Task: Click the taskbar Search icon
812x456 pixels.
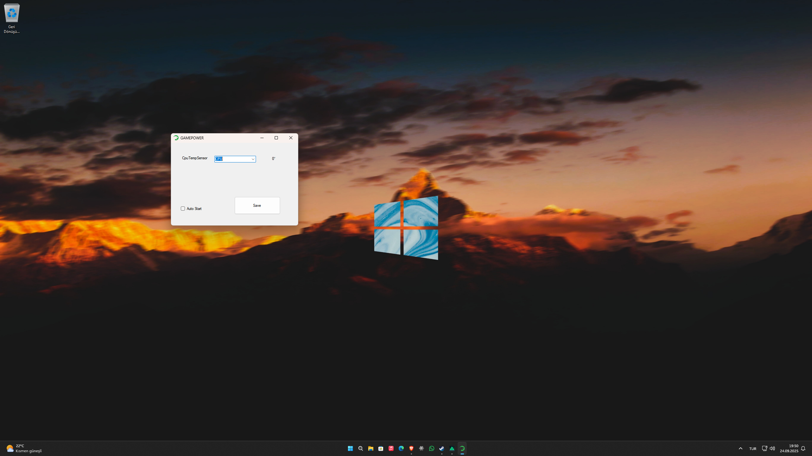Action: (x=361, y=448)
